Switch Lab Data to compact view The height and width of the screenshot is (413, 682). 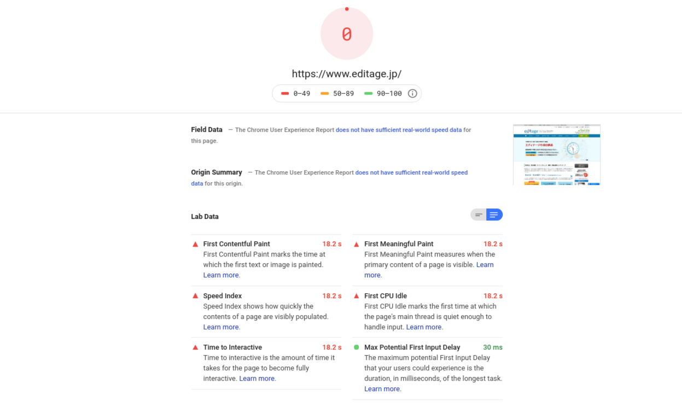[478, 214]
